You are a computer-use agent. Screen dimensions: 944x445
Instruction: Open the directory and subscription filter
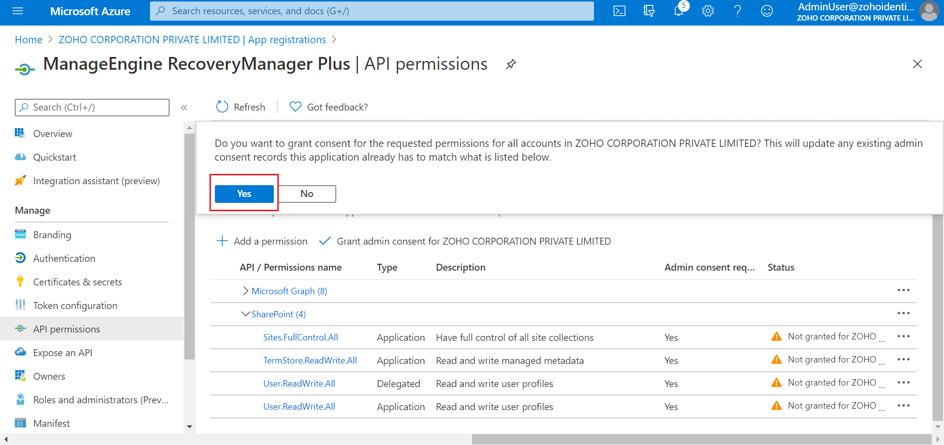tap(649, 11)
